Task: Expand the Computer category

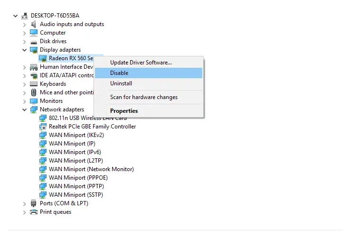Action: tap(24, 33)
